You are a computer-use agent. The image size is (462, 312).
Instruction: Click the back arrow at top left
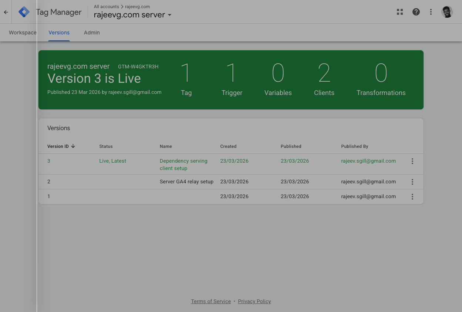[x=6, y=12]
